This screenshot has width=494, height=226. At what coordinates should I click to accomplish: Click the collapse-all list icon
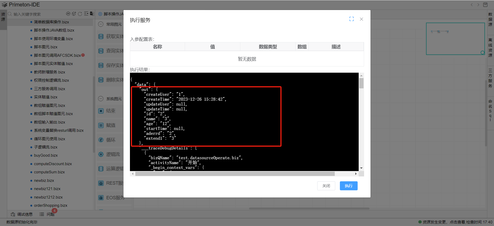(86, 14)
